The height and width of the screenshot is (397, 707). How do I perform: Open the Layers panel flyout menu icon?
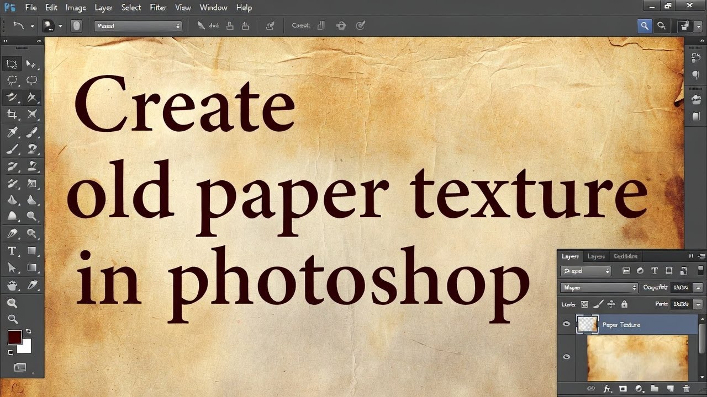point(701,256)
